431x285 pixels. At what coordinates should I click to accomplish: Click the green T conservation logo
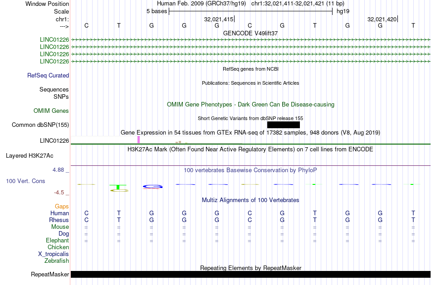[x=118, y=187]
